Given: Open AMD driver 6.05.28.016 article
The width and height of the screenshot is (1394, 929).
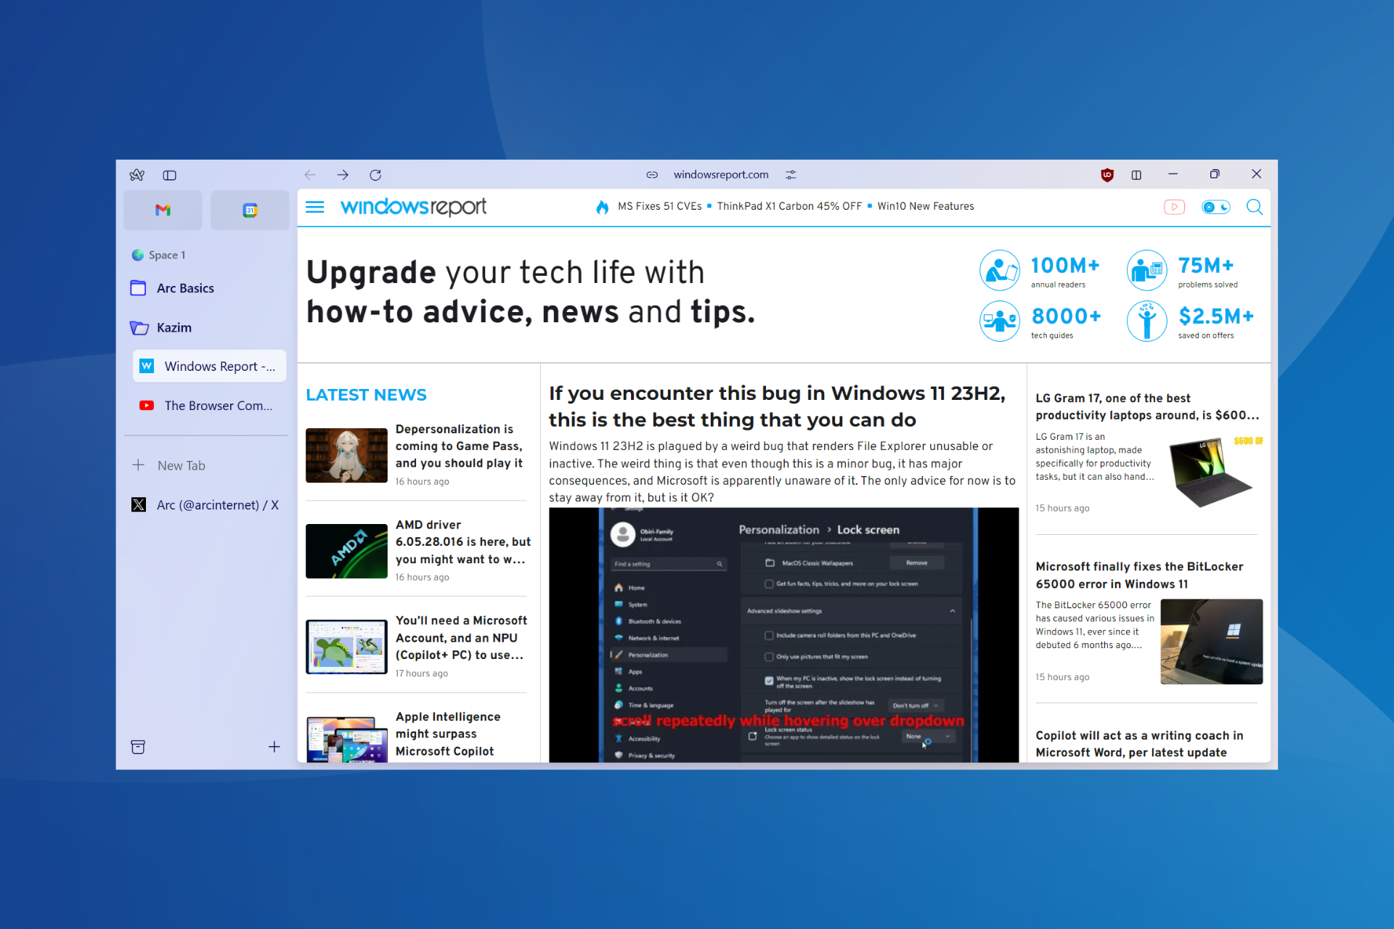Looking at the screenshot, I should [x=463, y=541].
